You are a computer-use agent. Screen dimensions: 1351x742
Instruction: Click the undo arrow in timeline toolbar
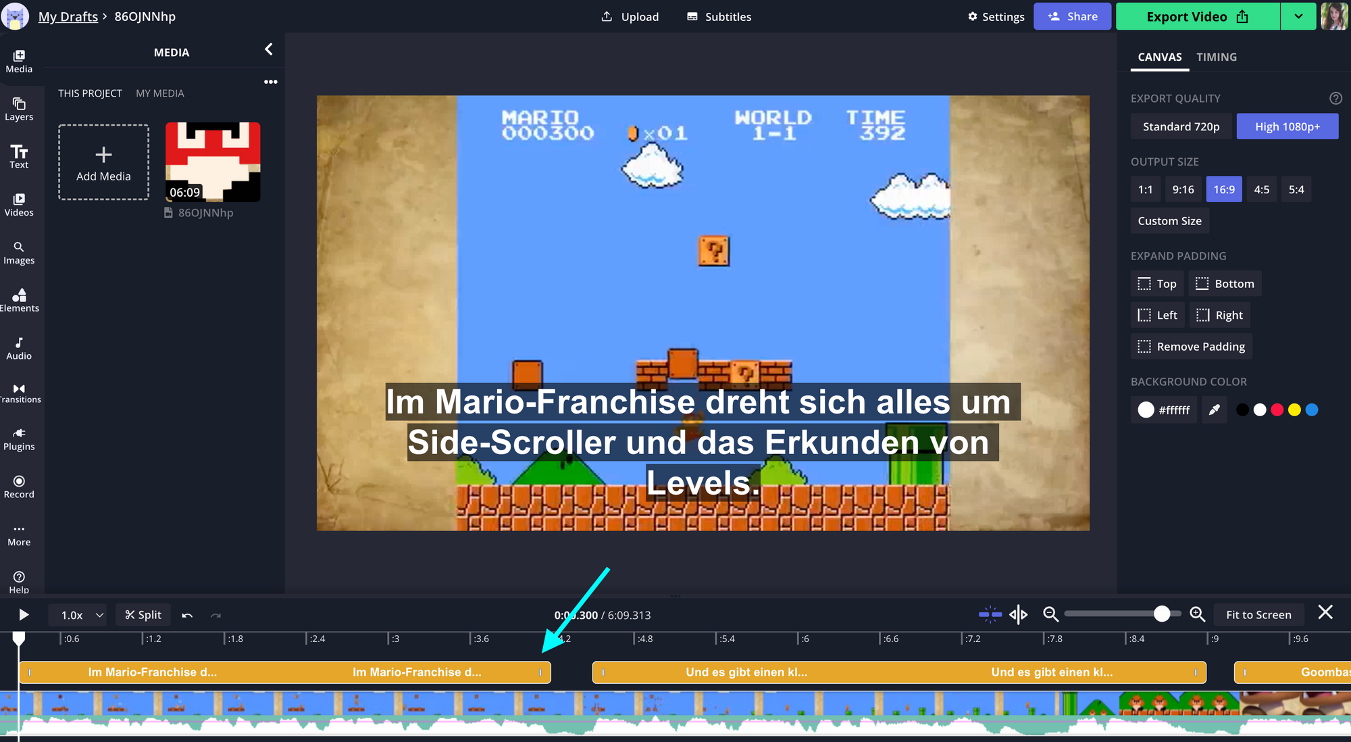[x=187, y=615]
